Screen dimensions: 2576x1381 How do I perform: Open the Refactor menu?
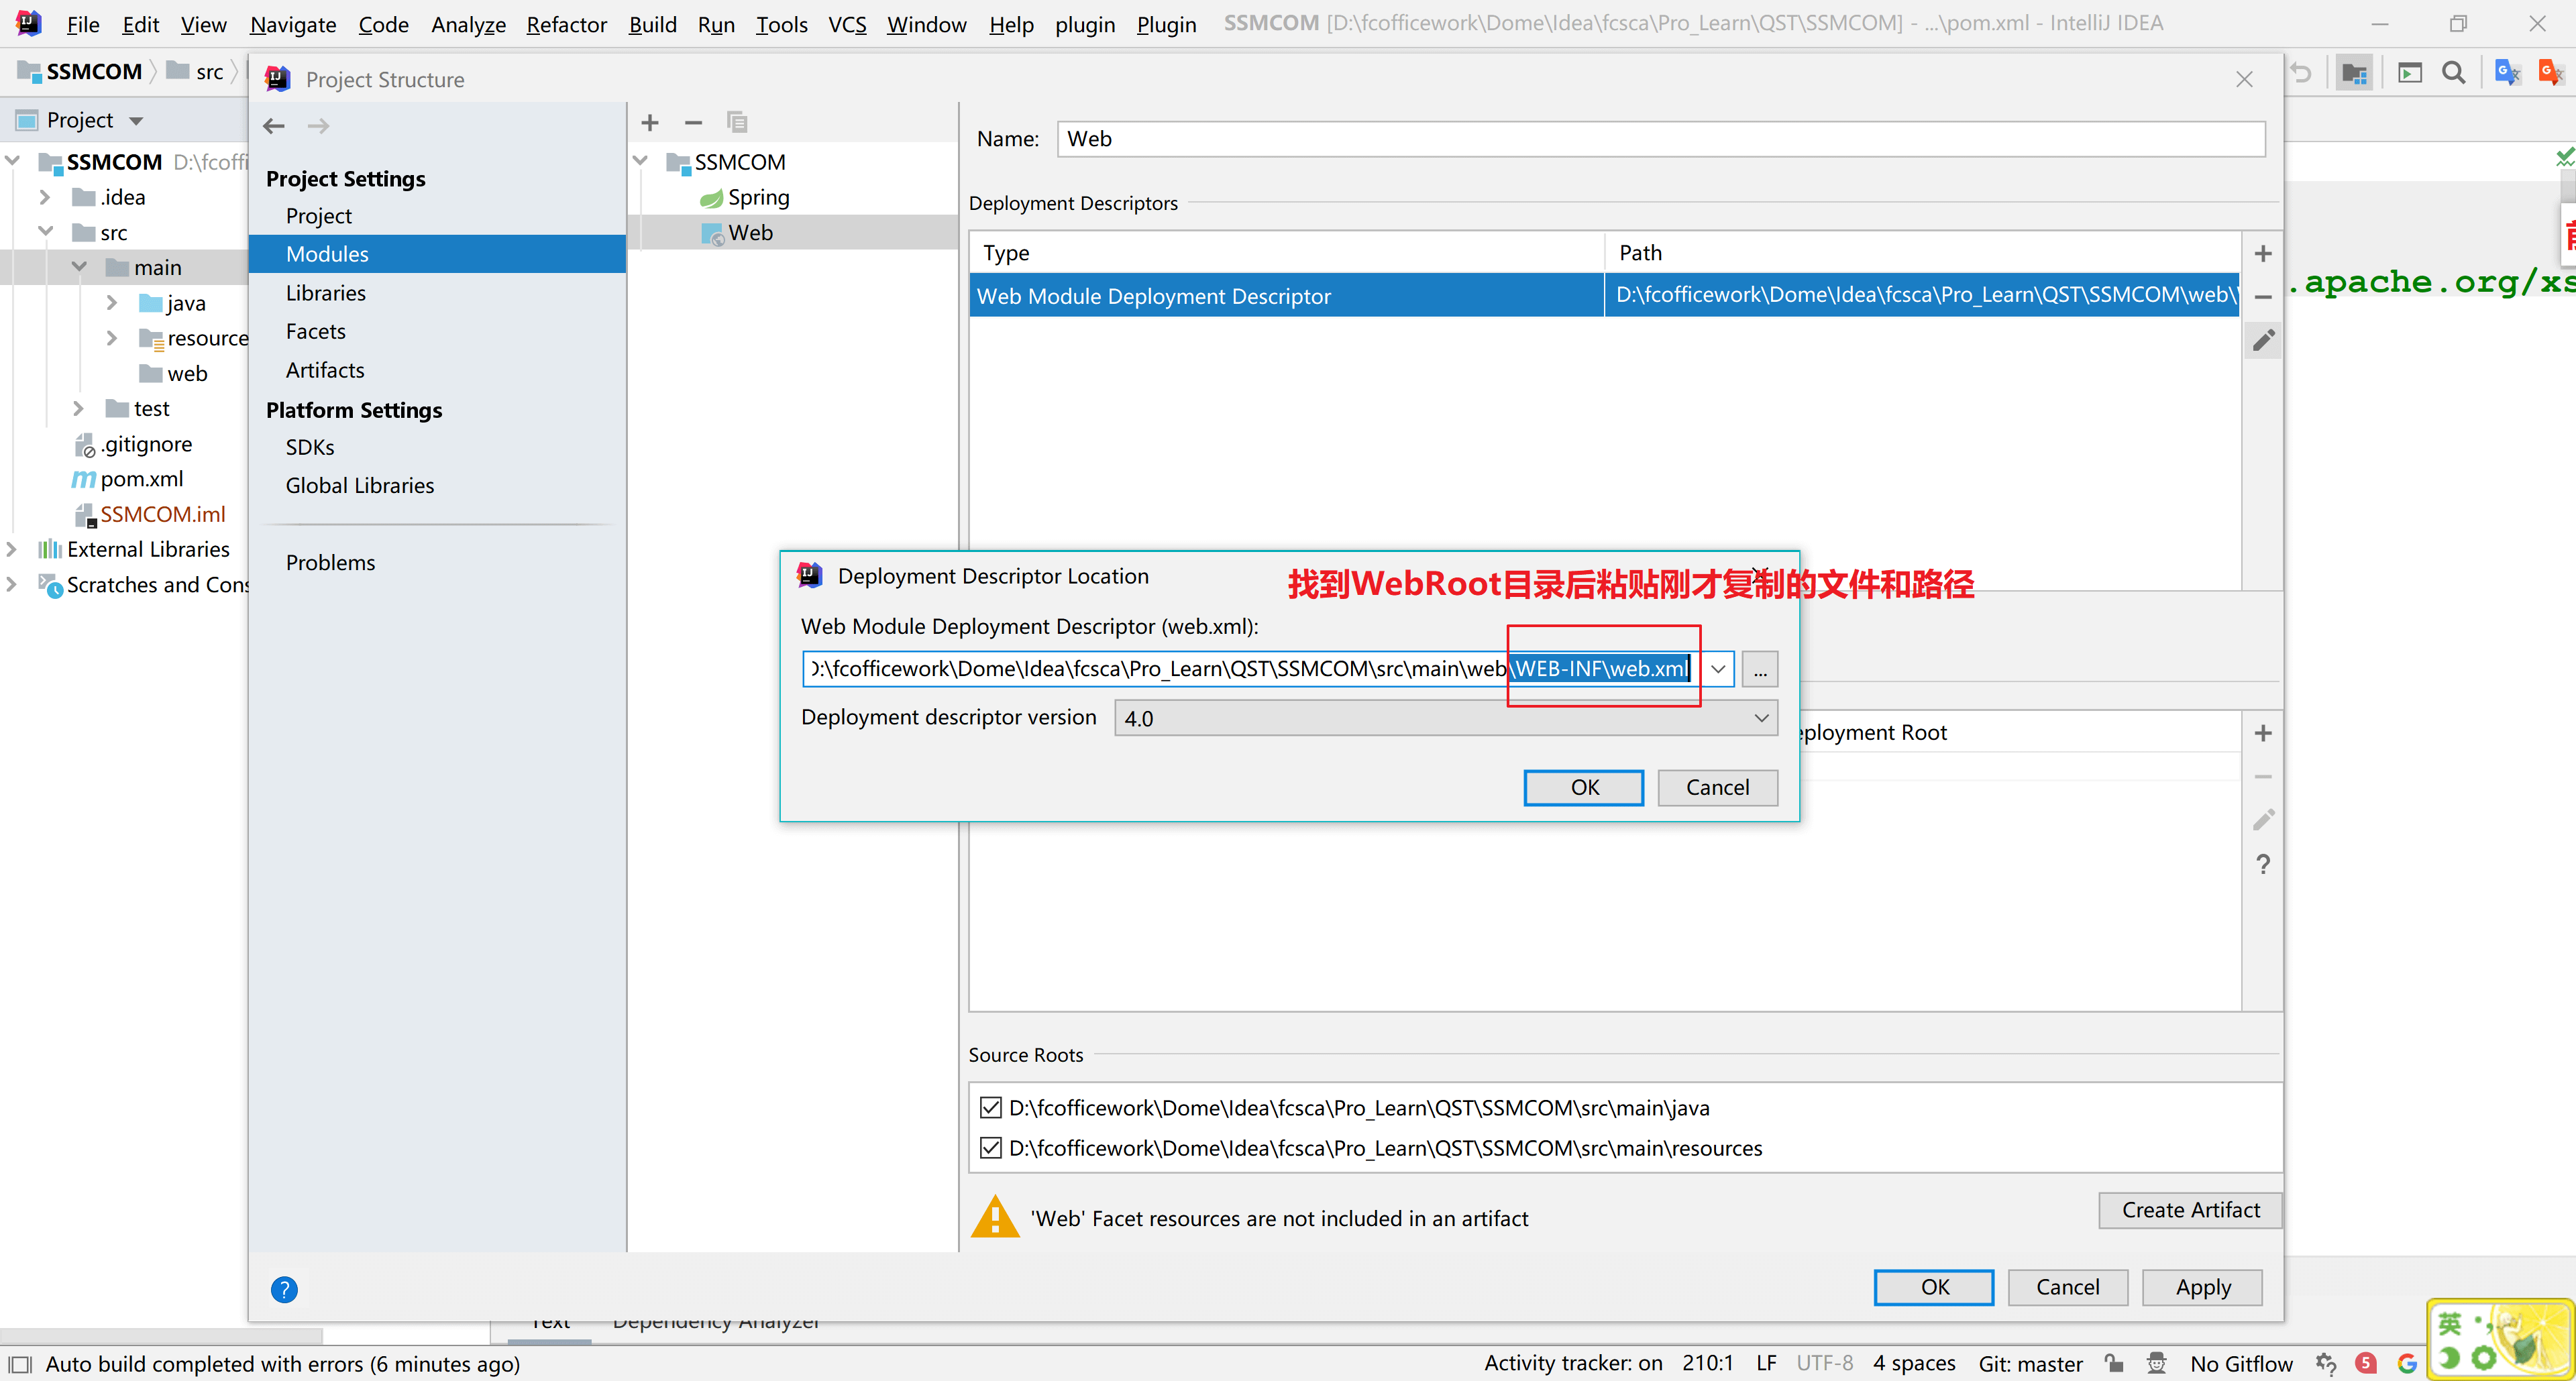[x=566, y=24]
